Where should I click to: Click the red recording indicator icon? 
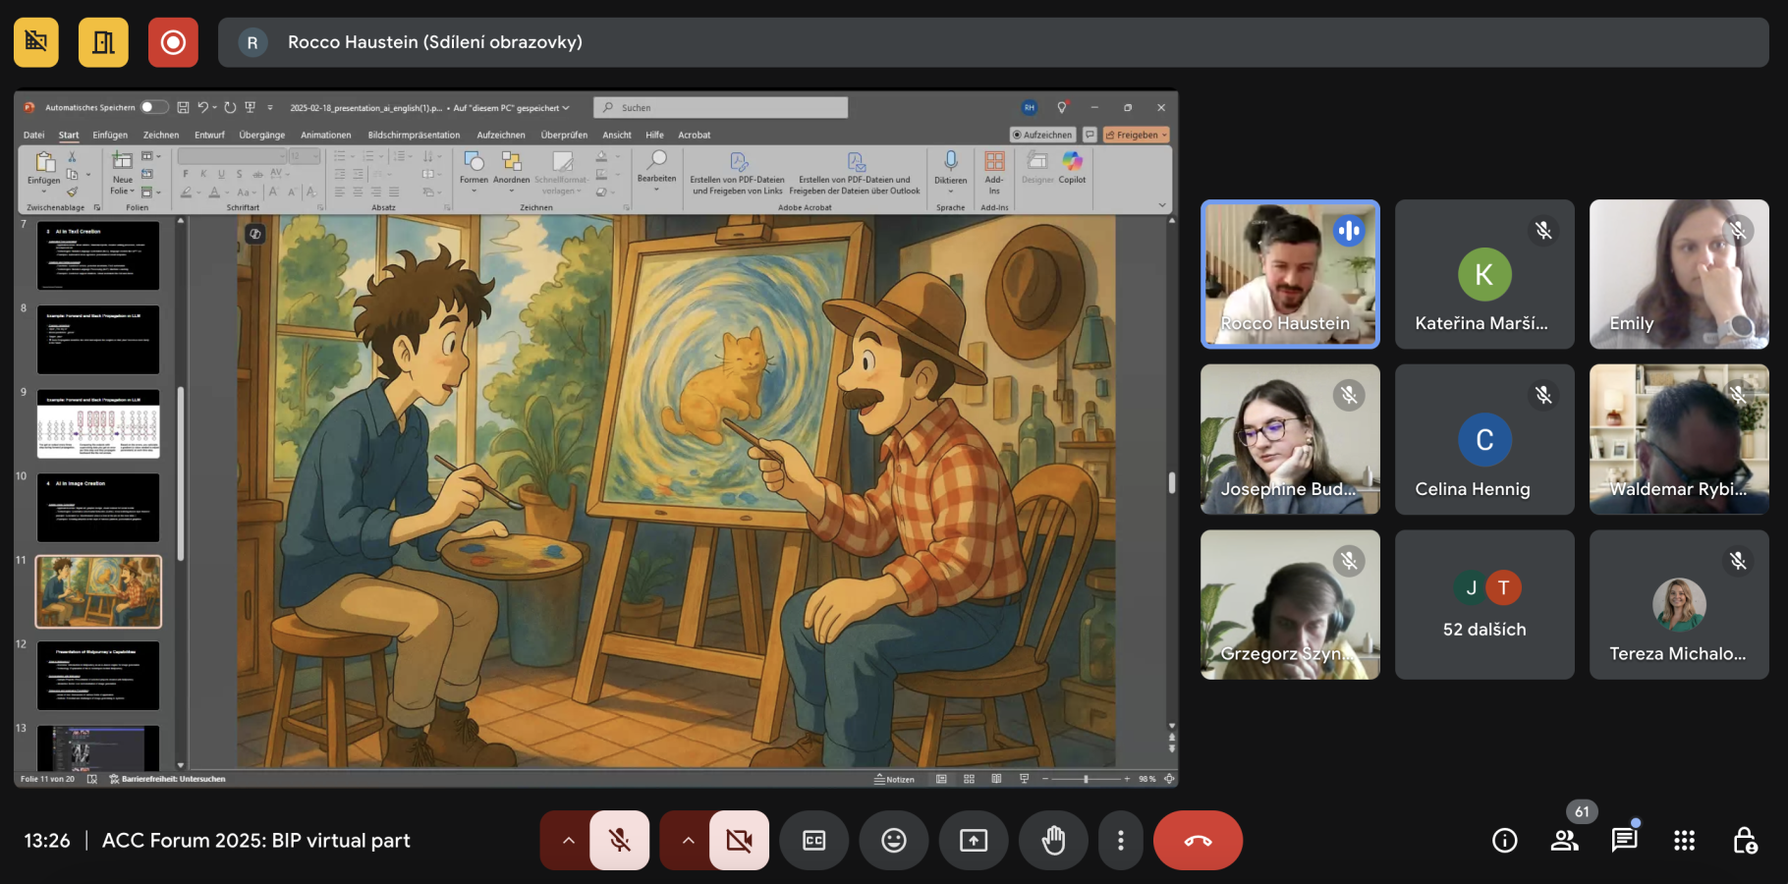(173, 42)
